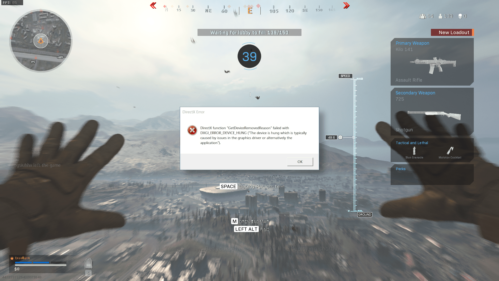499x281 pixels.
Task: Open Tactical and Lethal dropdown
Action: (x=411, y=143)
